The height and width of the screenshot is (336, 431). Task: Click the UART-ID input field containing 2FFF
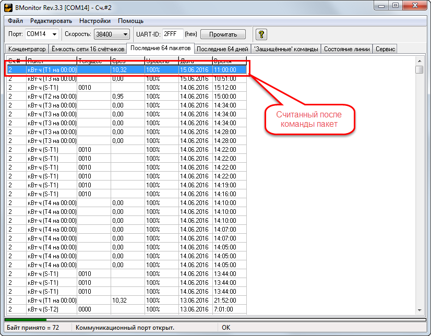click(173, 34)
